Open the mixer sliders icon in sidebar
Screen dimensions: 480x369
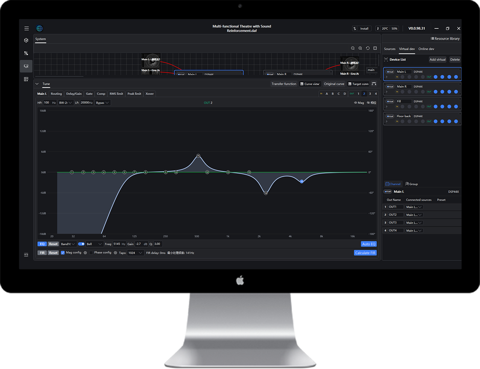pyautogui.click(x=26, y=53)
